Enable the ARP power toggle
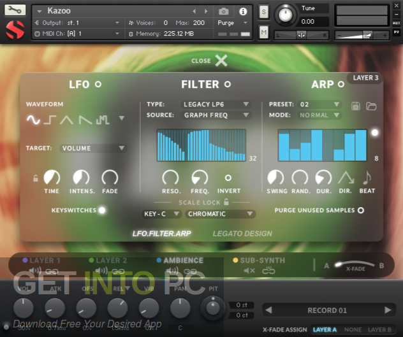Image resolution: width=403 pixels, height=337 pixels. click(x=341, y=84)
